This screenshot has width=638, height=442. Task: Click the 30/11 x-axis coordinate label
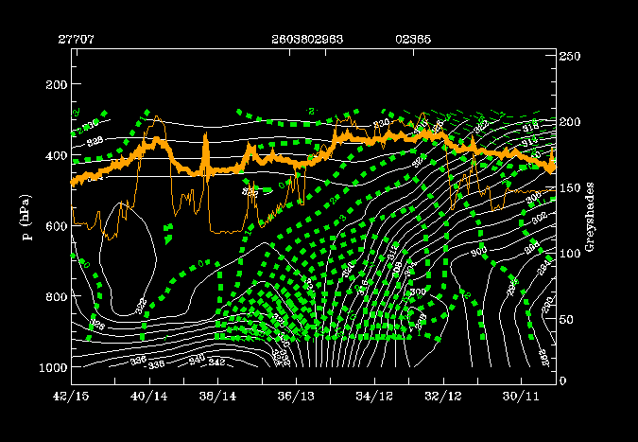click(522, 395)
